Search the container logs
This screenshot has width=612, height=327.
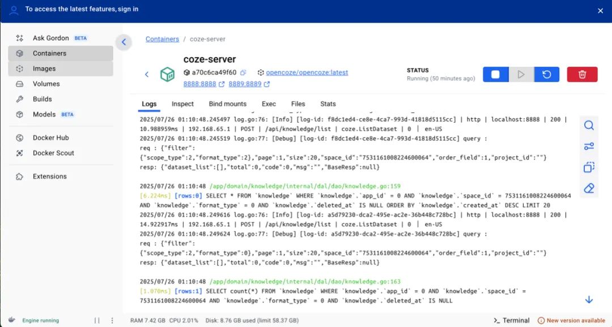589,125
